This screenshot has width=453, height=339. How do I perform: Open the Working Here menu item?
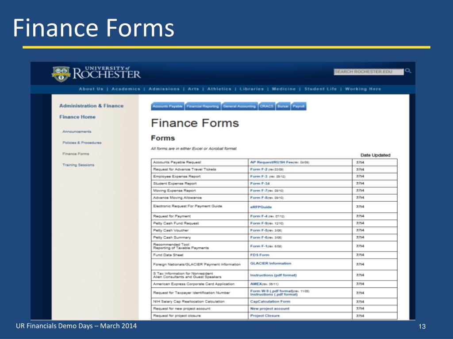[x=363, y=89]
